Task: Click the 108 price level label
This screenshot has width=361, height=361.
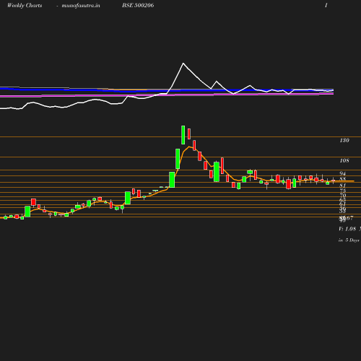Action: 344,160
